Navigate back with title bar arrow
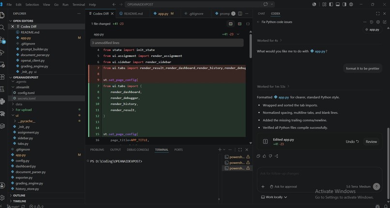The height and width of the screenshot is (208, 390). pyautogui.click(x=114, y=4)
